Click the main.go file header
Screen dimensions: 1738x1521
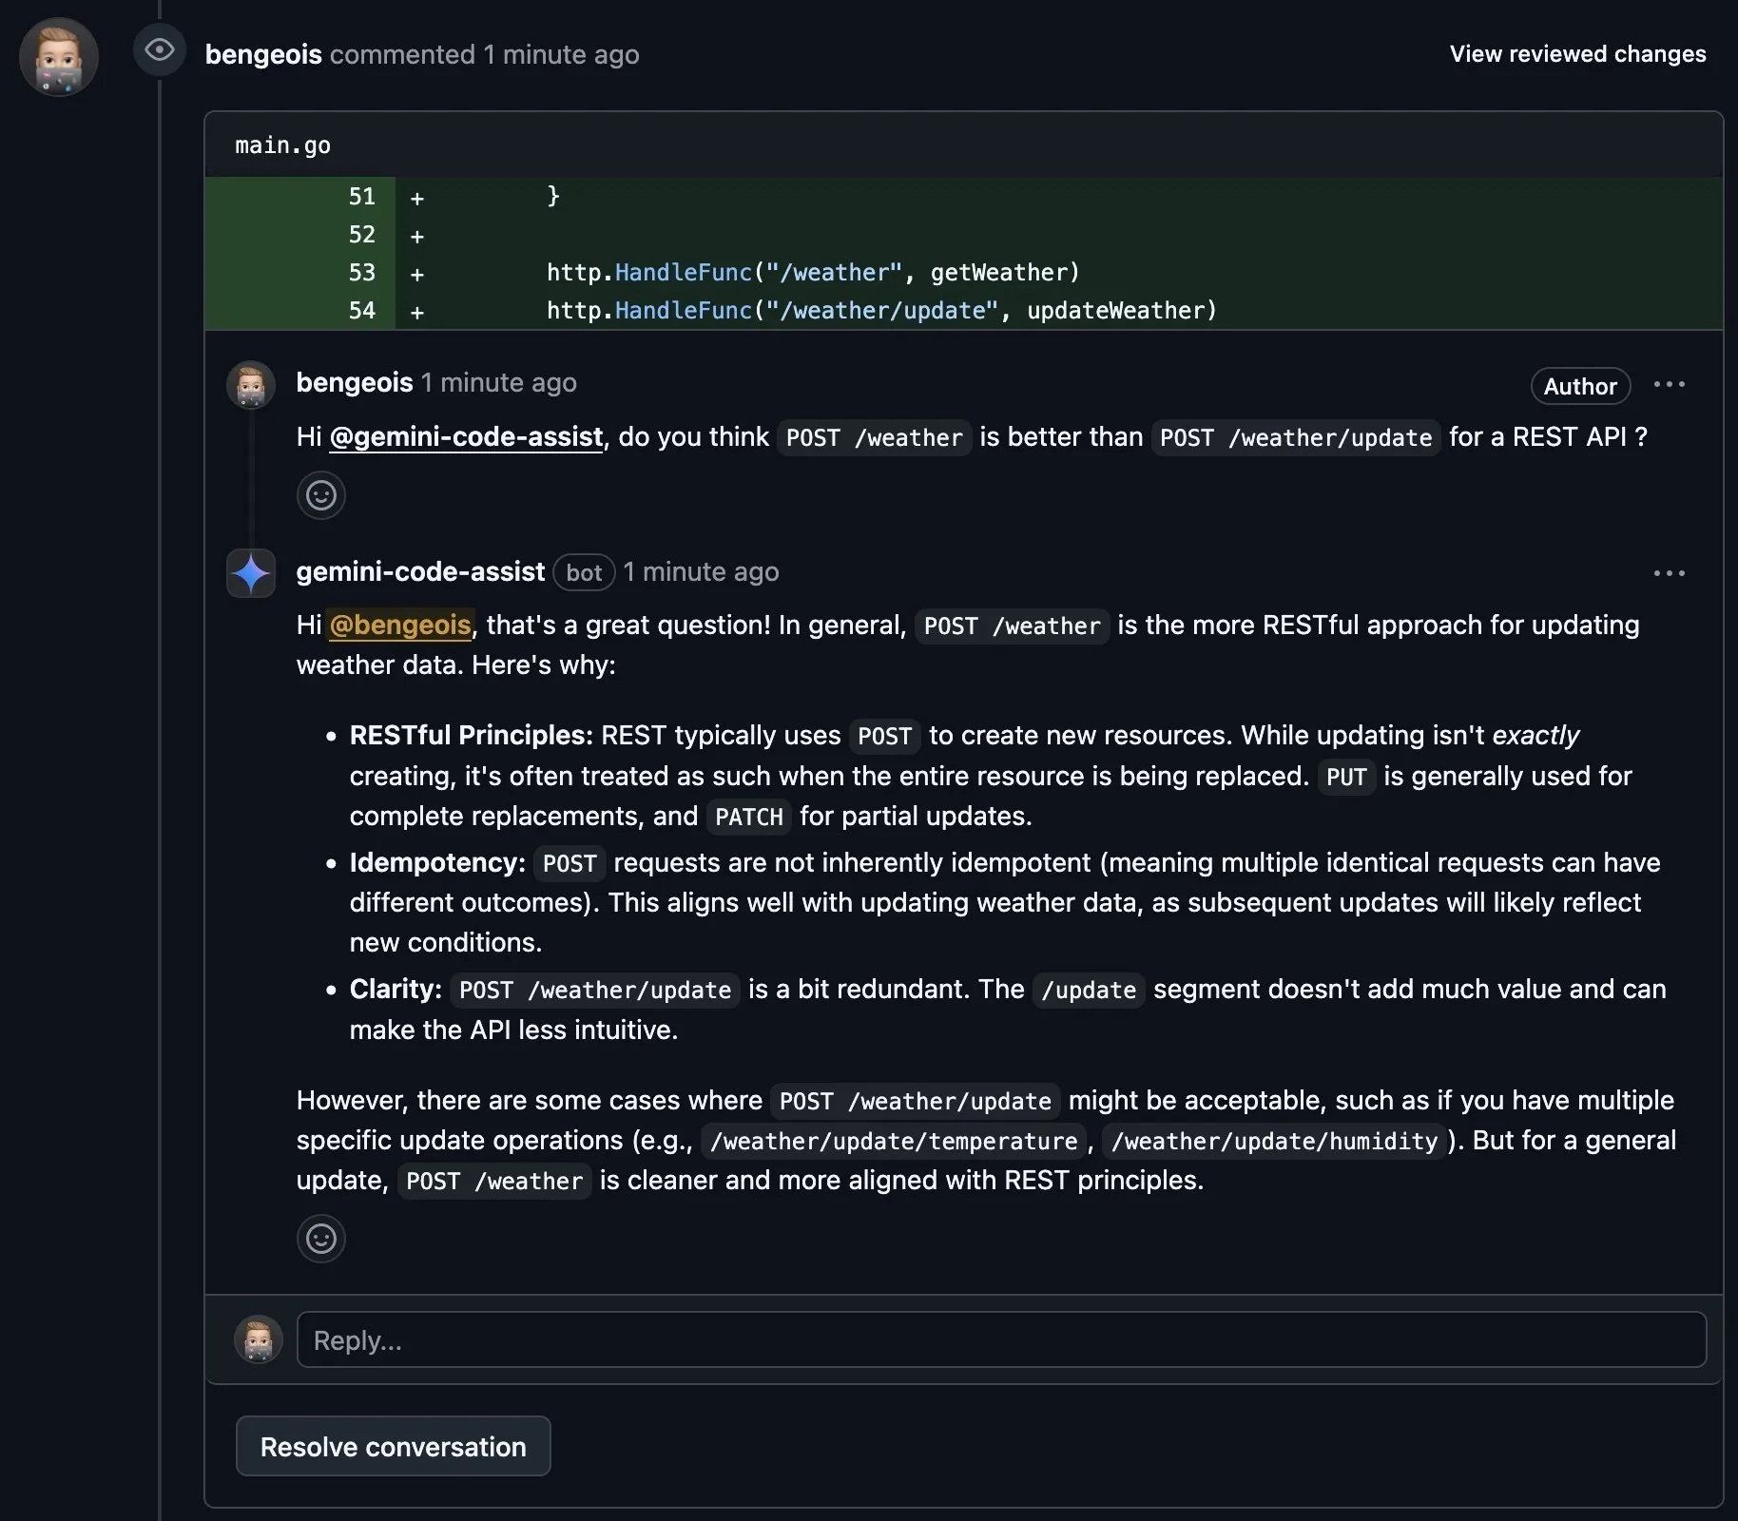[x=282, y=144]
